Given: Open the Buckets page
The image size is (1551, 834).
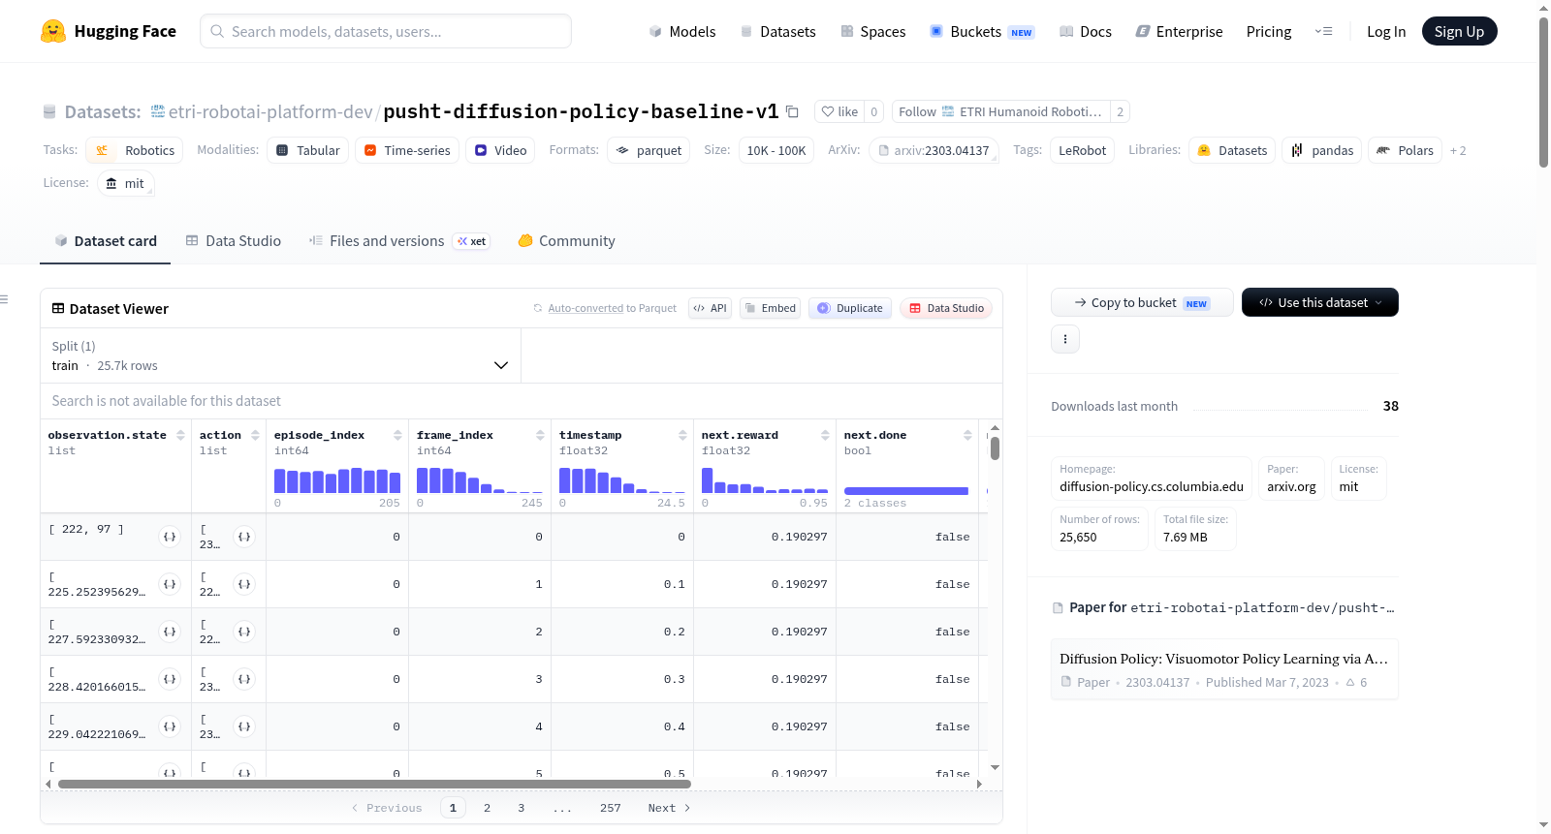Looking at the screenshot, I should 982,31.
